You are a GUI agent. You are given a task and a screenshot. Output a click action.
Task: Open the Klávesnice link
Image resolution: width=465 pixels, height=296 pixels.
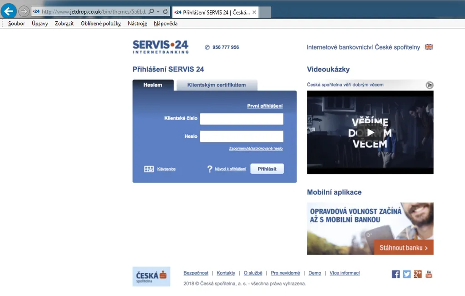click(166, 169)
